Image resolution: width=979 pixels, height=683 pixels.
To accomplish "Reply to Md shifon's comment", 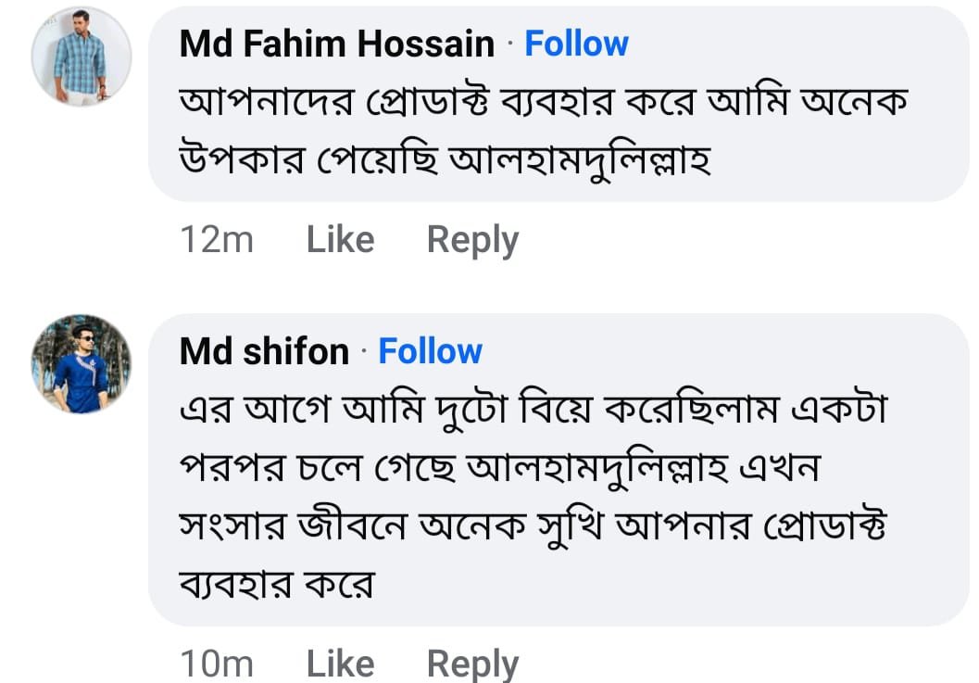I will (x=472, y=664).
